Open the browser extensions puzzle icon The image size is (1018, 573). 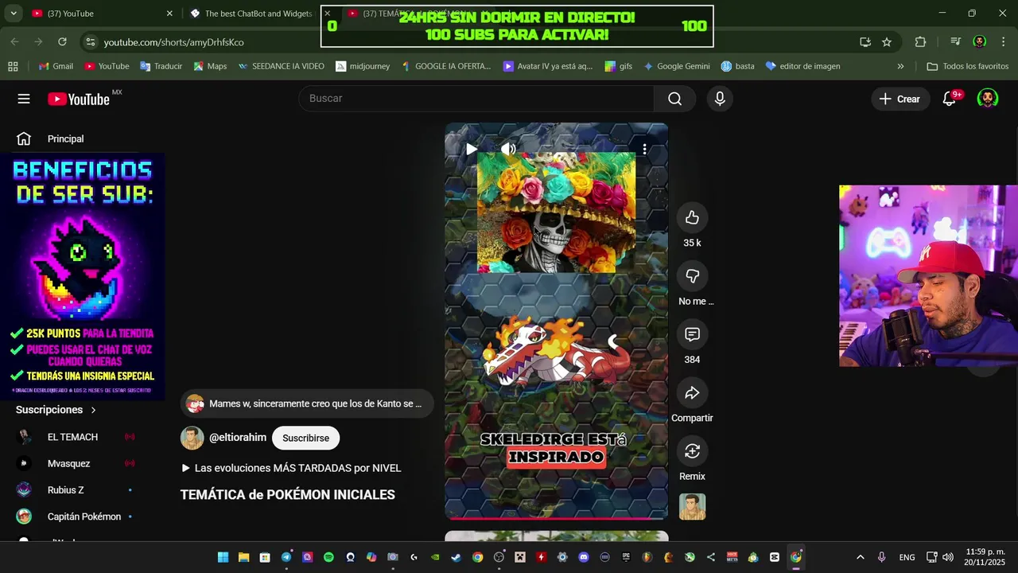click(920, 42)
